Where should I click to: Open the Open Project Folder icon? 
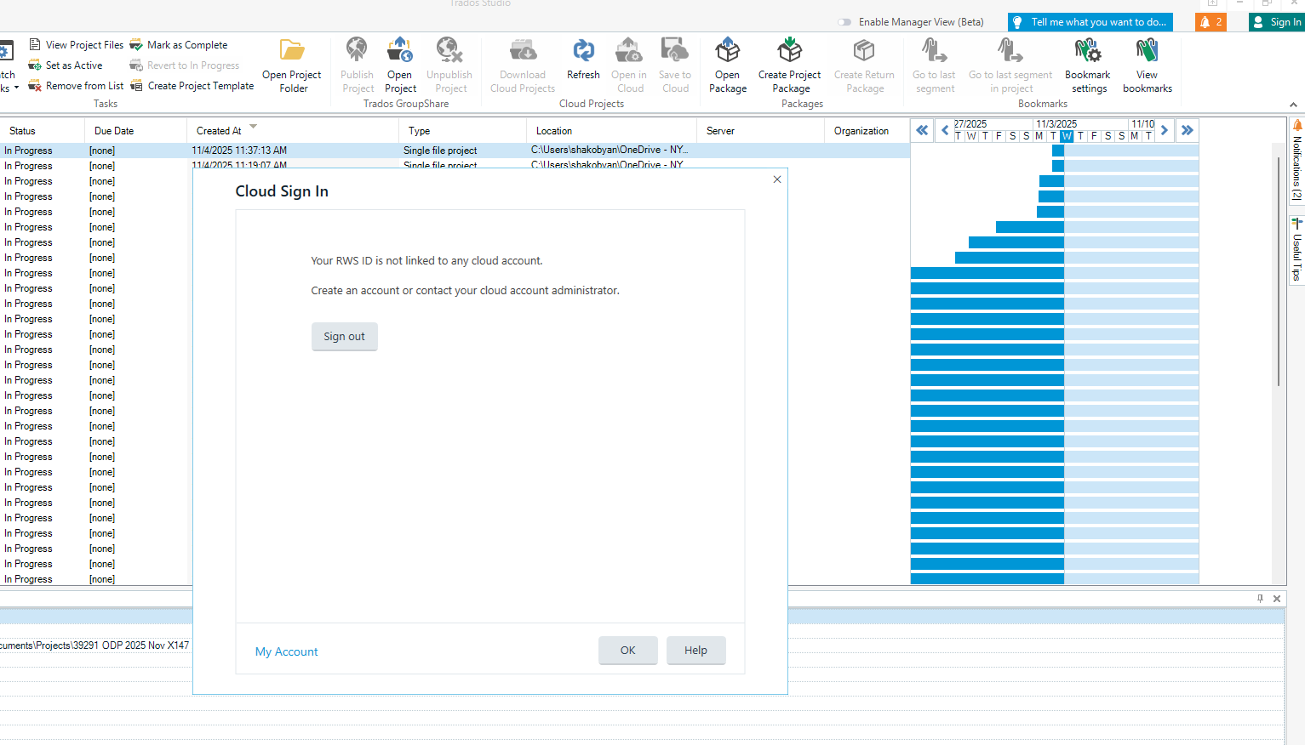point(291,64)
